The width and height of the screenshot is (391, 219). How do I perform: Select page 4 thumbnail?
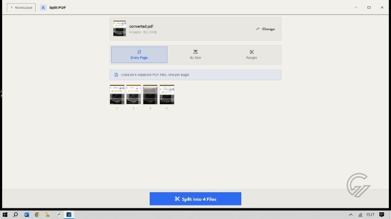(x=167, y=95)
